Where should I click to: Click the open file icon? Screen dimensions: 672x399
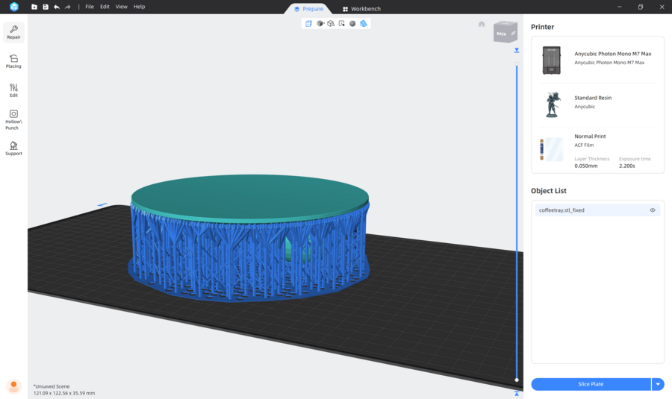(34, 7)
